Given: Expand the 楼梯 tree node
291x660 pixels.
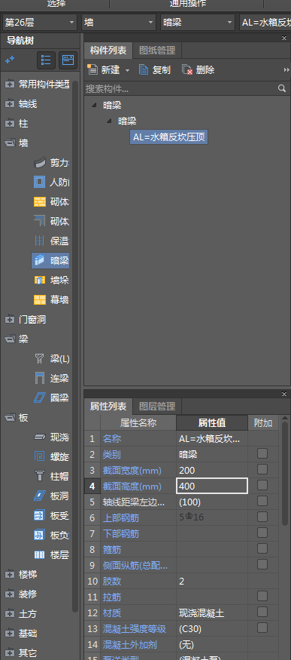Looking at the screenshot, I should [x=9, y=574].
